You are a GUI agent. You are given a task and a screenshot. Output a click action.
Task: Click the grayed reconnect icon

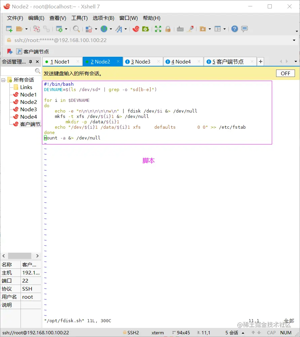[46, 29]
